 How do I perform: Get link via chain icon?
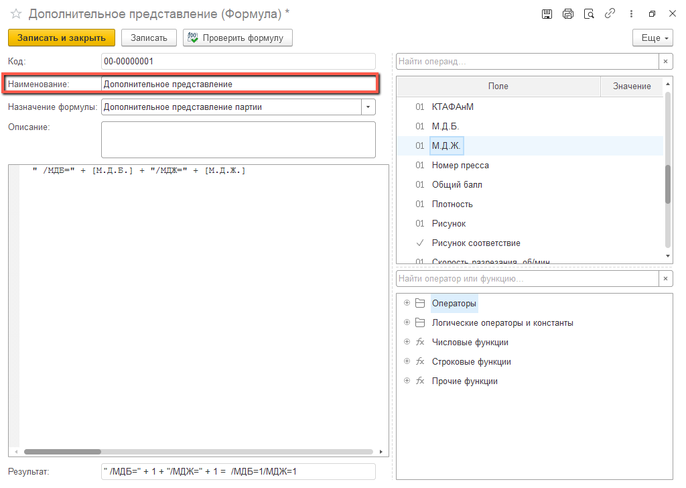pyautogui.click(x=610, y=13)
